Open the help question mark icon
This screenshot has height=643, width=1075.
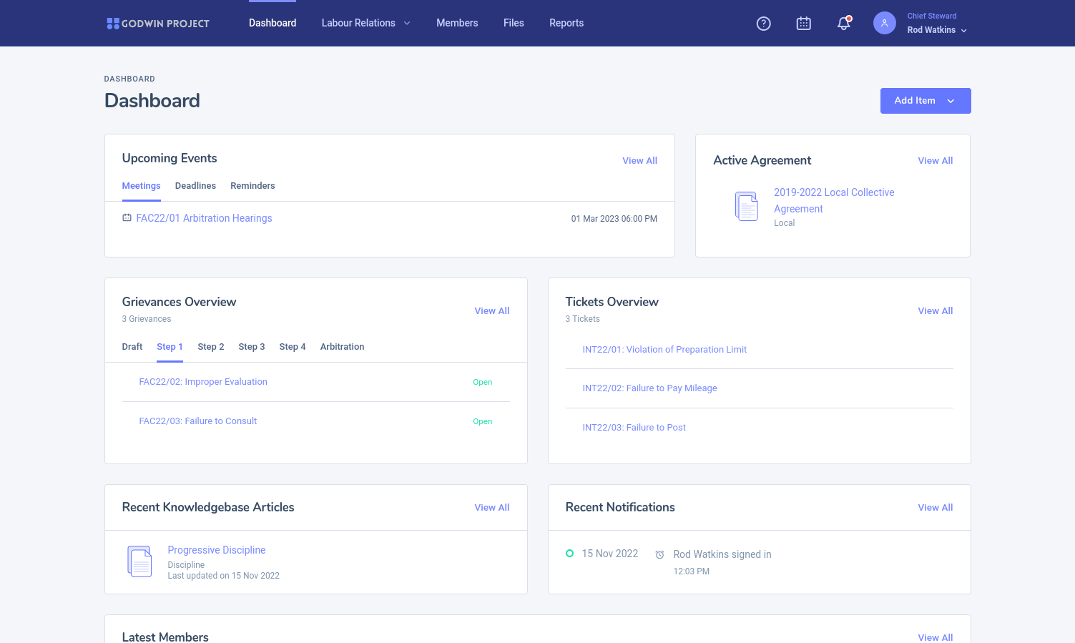(763, 24)
